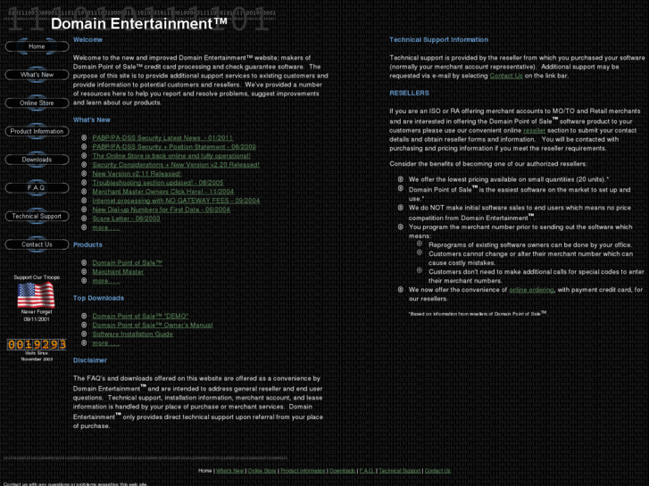Click the Domain Entertainment title banner
Screen dimensions: 649x486
pyautogui.click(x=139, y=23)
